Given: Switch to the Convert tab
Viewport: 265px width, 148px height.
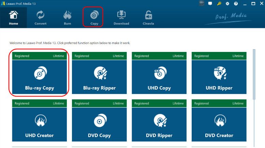Looking at the screenshot, I should click(x=40, y=18).
